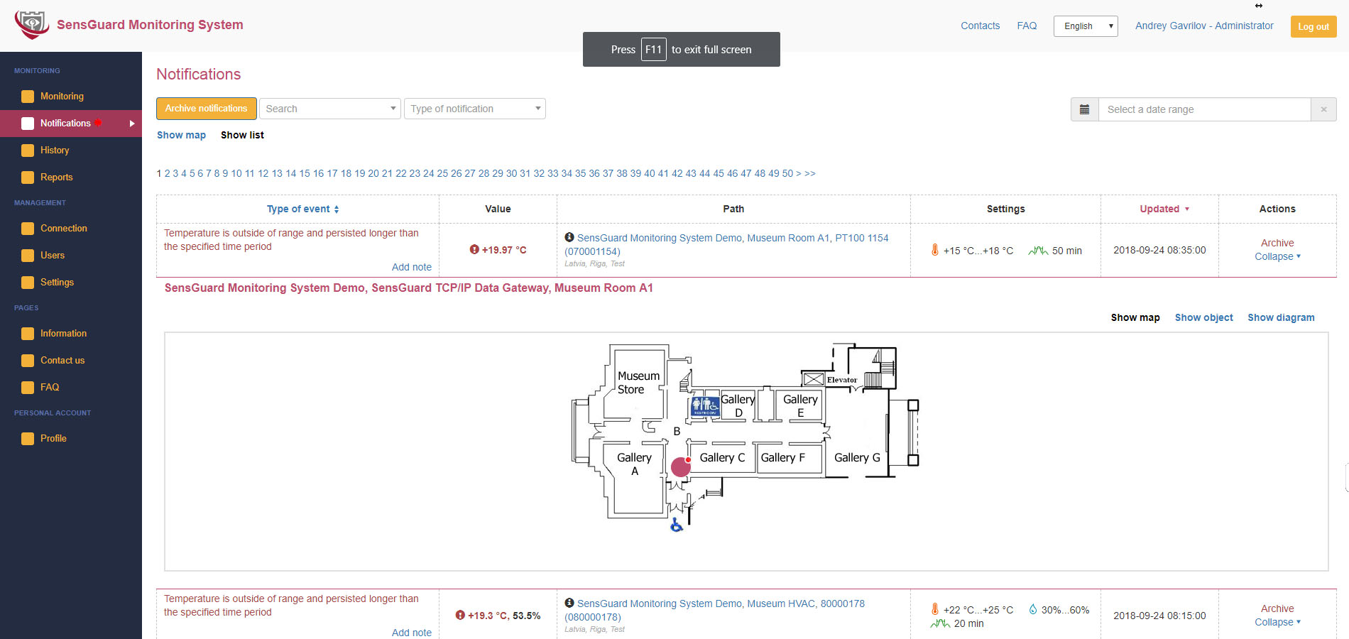Show object view for Museum Room A1

pyautogui.click(x=1203, y=317)
